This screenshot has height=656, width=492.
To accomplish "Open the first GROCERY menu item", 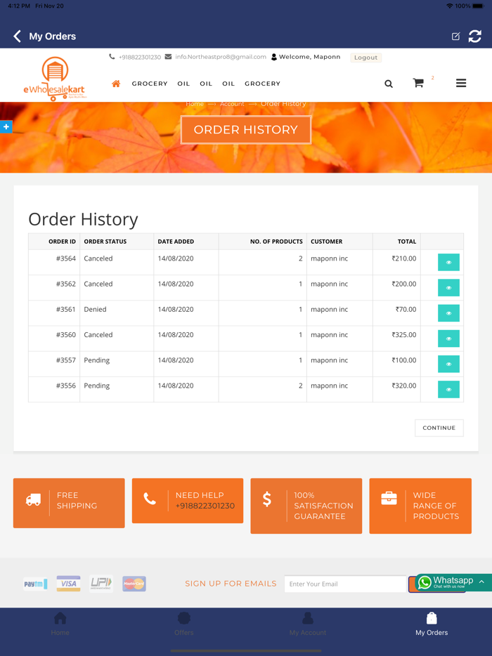I will [x=150, y=84].
